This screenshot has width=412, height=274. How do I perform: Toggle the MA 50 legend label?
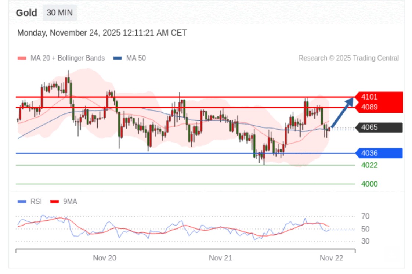136,58
